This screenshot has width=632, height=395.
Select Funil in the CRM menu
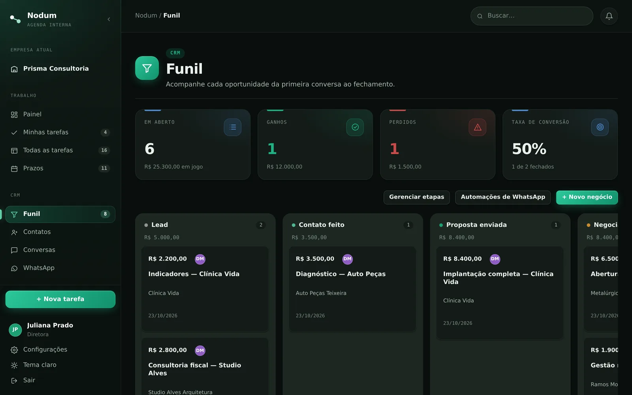[x=60, y=214]
